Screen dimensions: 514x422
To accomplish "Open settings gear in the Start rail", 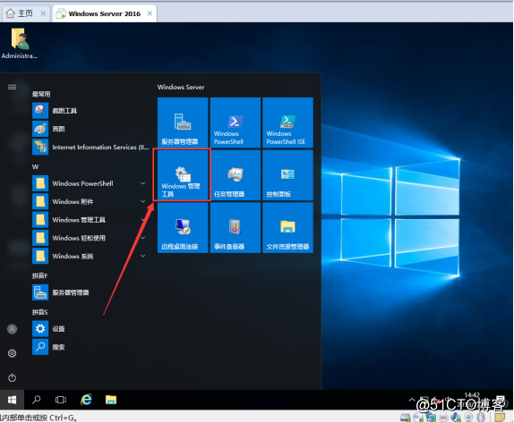I will [x=13, y=353].
